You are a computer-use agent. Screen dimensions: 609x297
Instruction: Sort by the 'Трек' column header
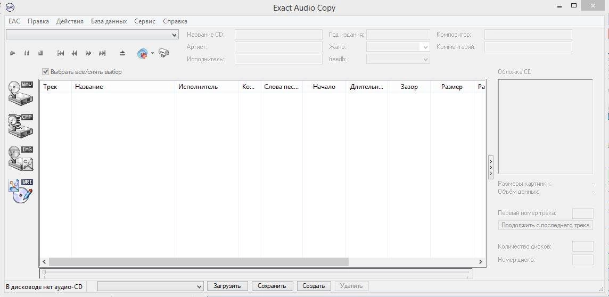(x=55, y=87)
